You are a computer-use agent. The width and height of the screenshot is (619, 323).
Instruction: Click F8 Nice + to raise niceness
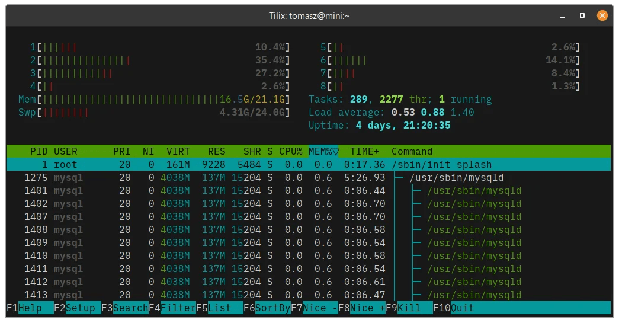(x=361, y=308)
